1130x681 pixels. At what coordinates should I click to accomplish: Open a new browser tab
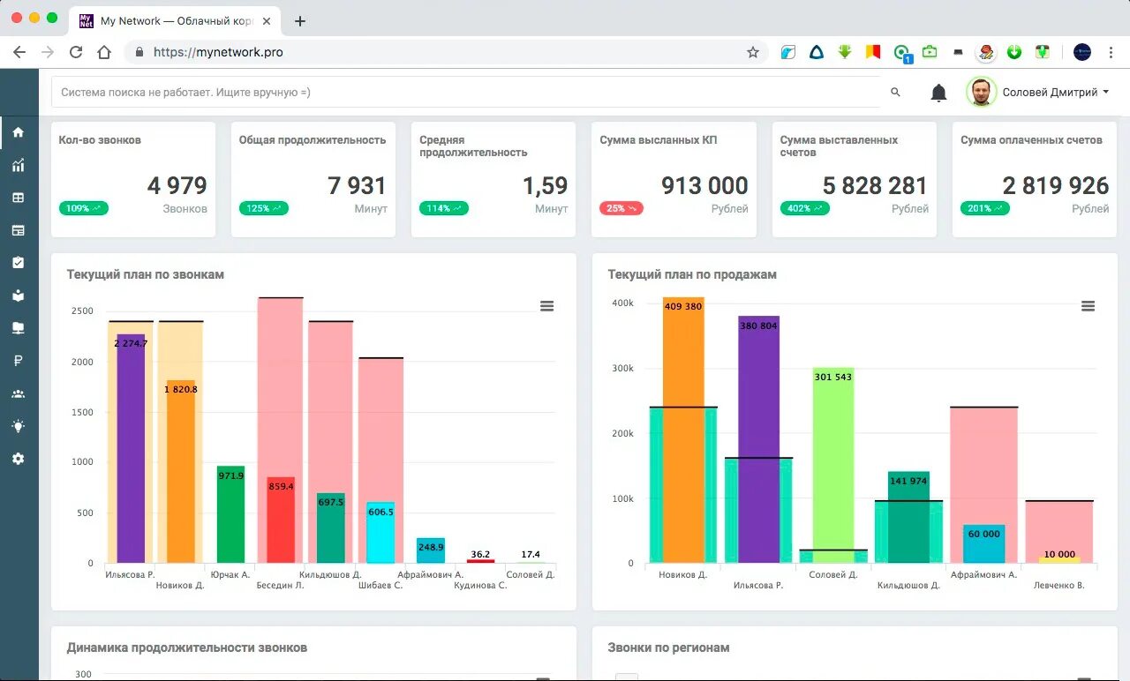300,21
